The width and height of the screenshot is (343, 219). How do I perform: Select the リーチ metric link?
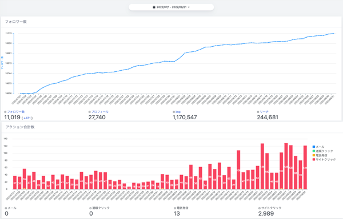tap(264, 112)
